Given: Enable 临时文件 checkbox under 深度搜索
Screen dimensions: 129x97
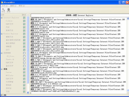Looking at the screenshot, I should tap(24, 63).
